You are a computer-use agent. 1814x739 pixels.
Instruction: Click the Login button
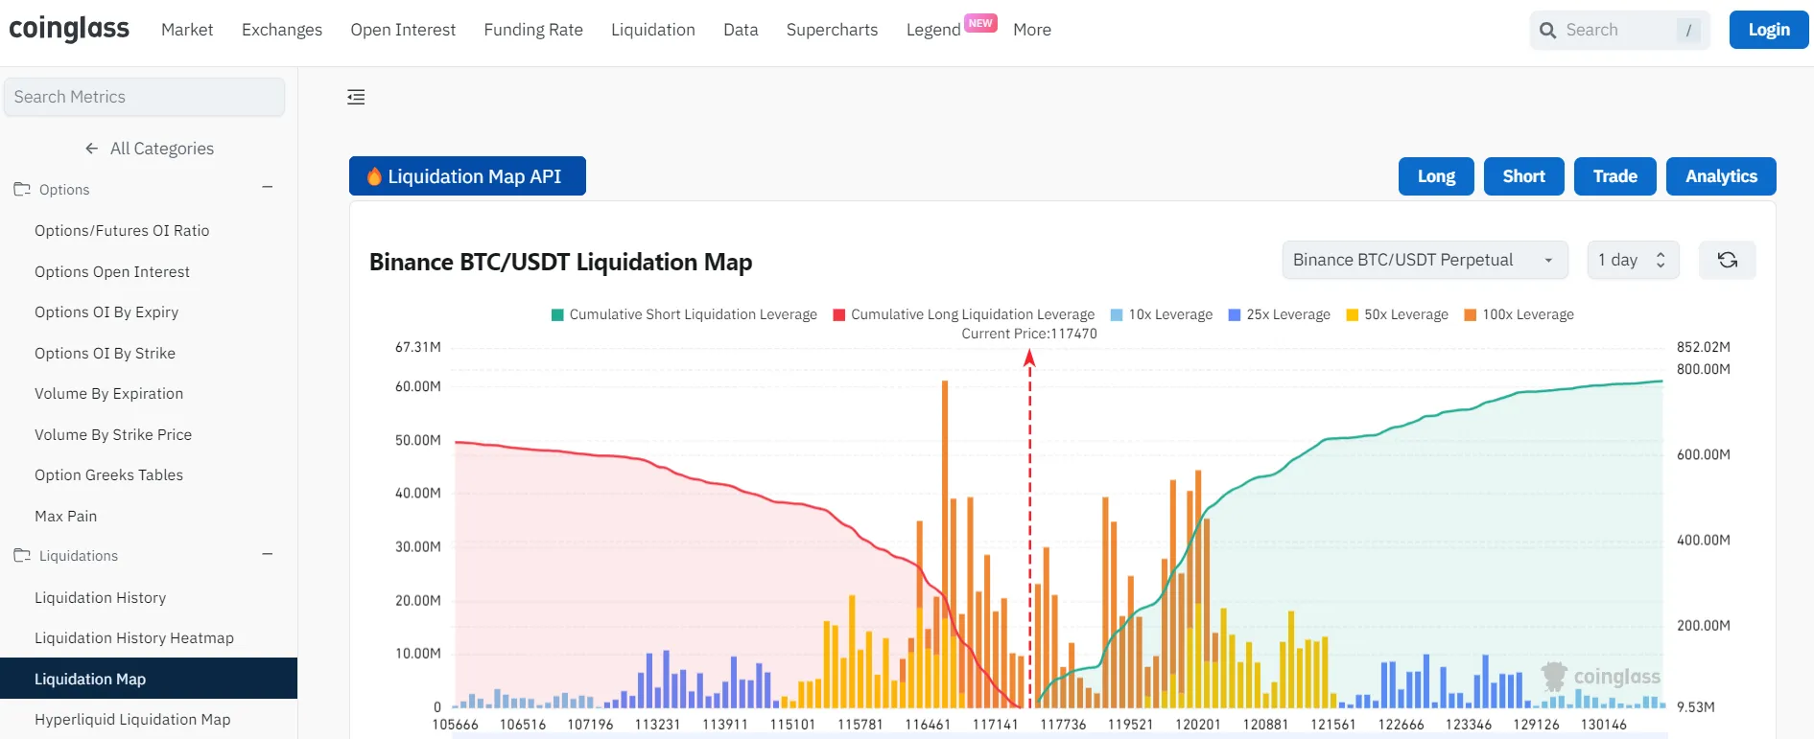(x=1769, y=30)
